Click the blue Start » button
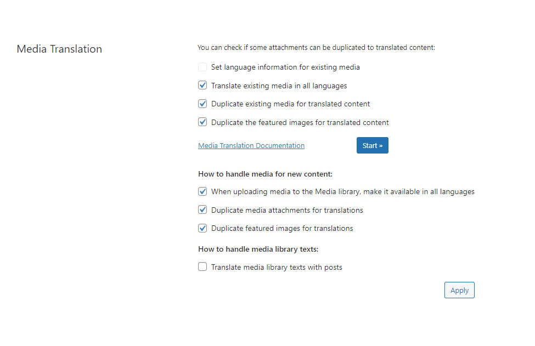Viewport: 535px width, 346px height. [x=372, y=145]
